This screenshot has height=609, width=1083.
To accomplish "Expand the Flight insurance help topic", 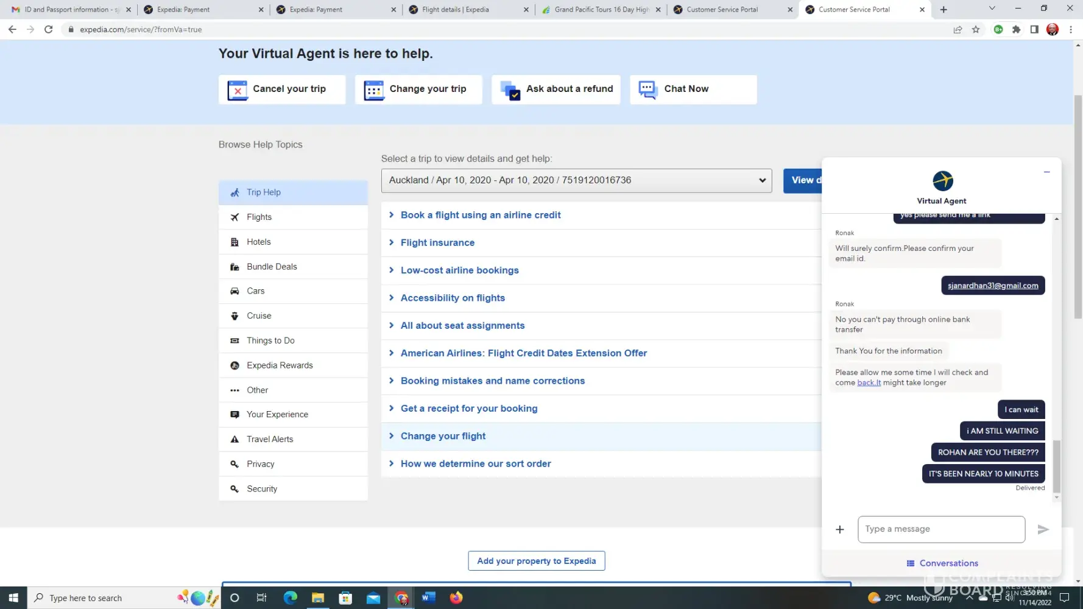I will 437,242.
